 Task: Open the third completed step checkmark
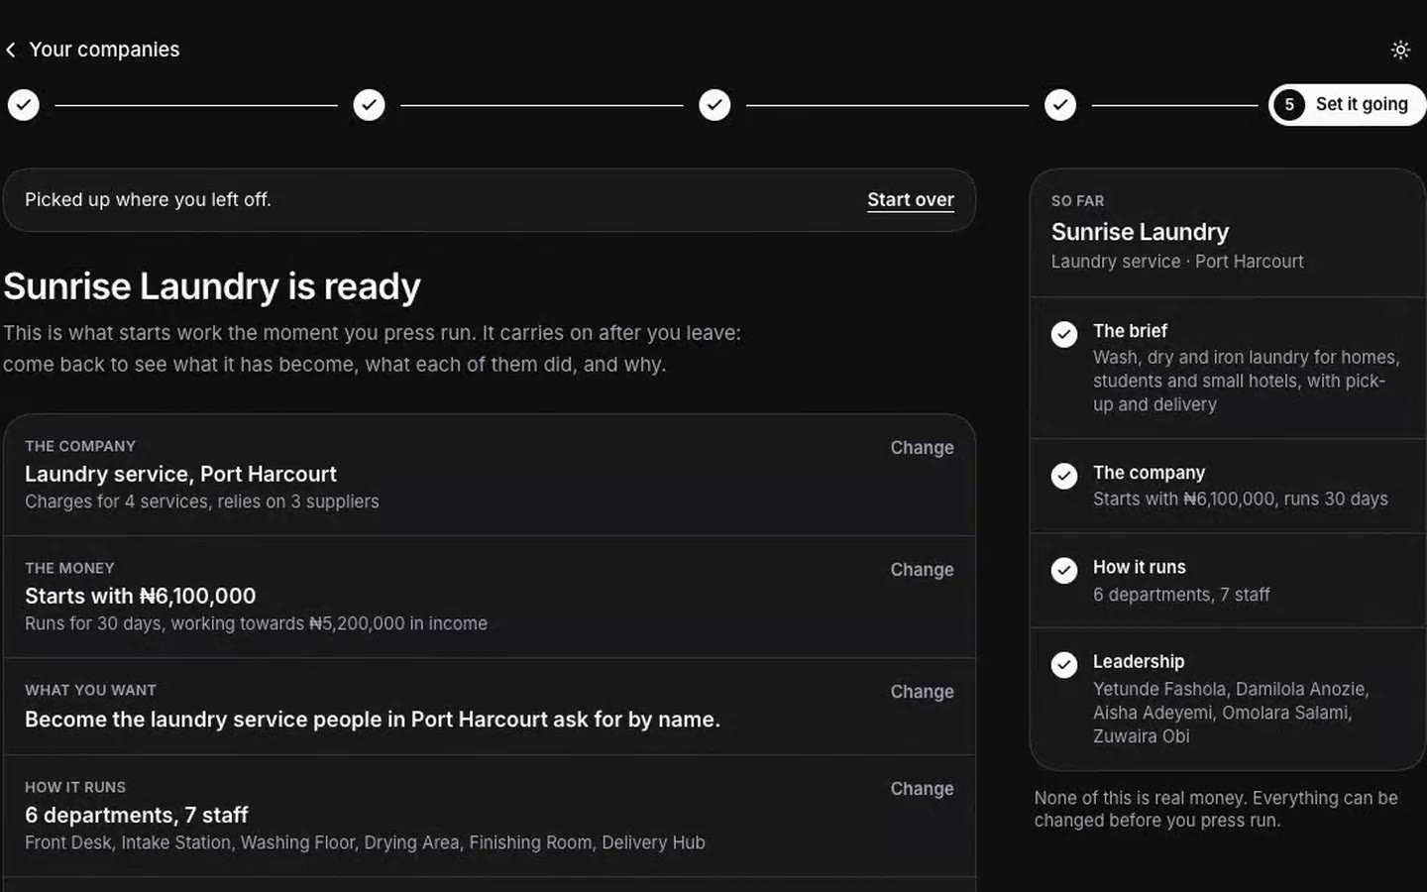(x=714, y=105)
